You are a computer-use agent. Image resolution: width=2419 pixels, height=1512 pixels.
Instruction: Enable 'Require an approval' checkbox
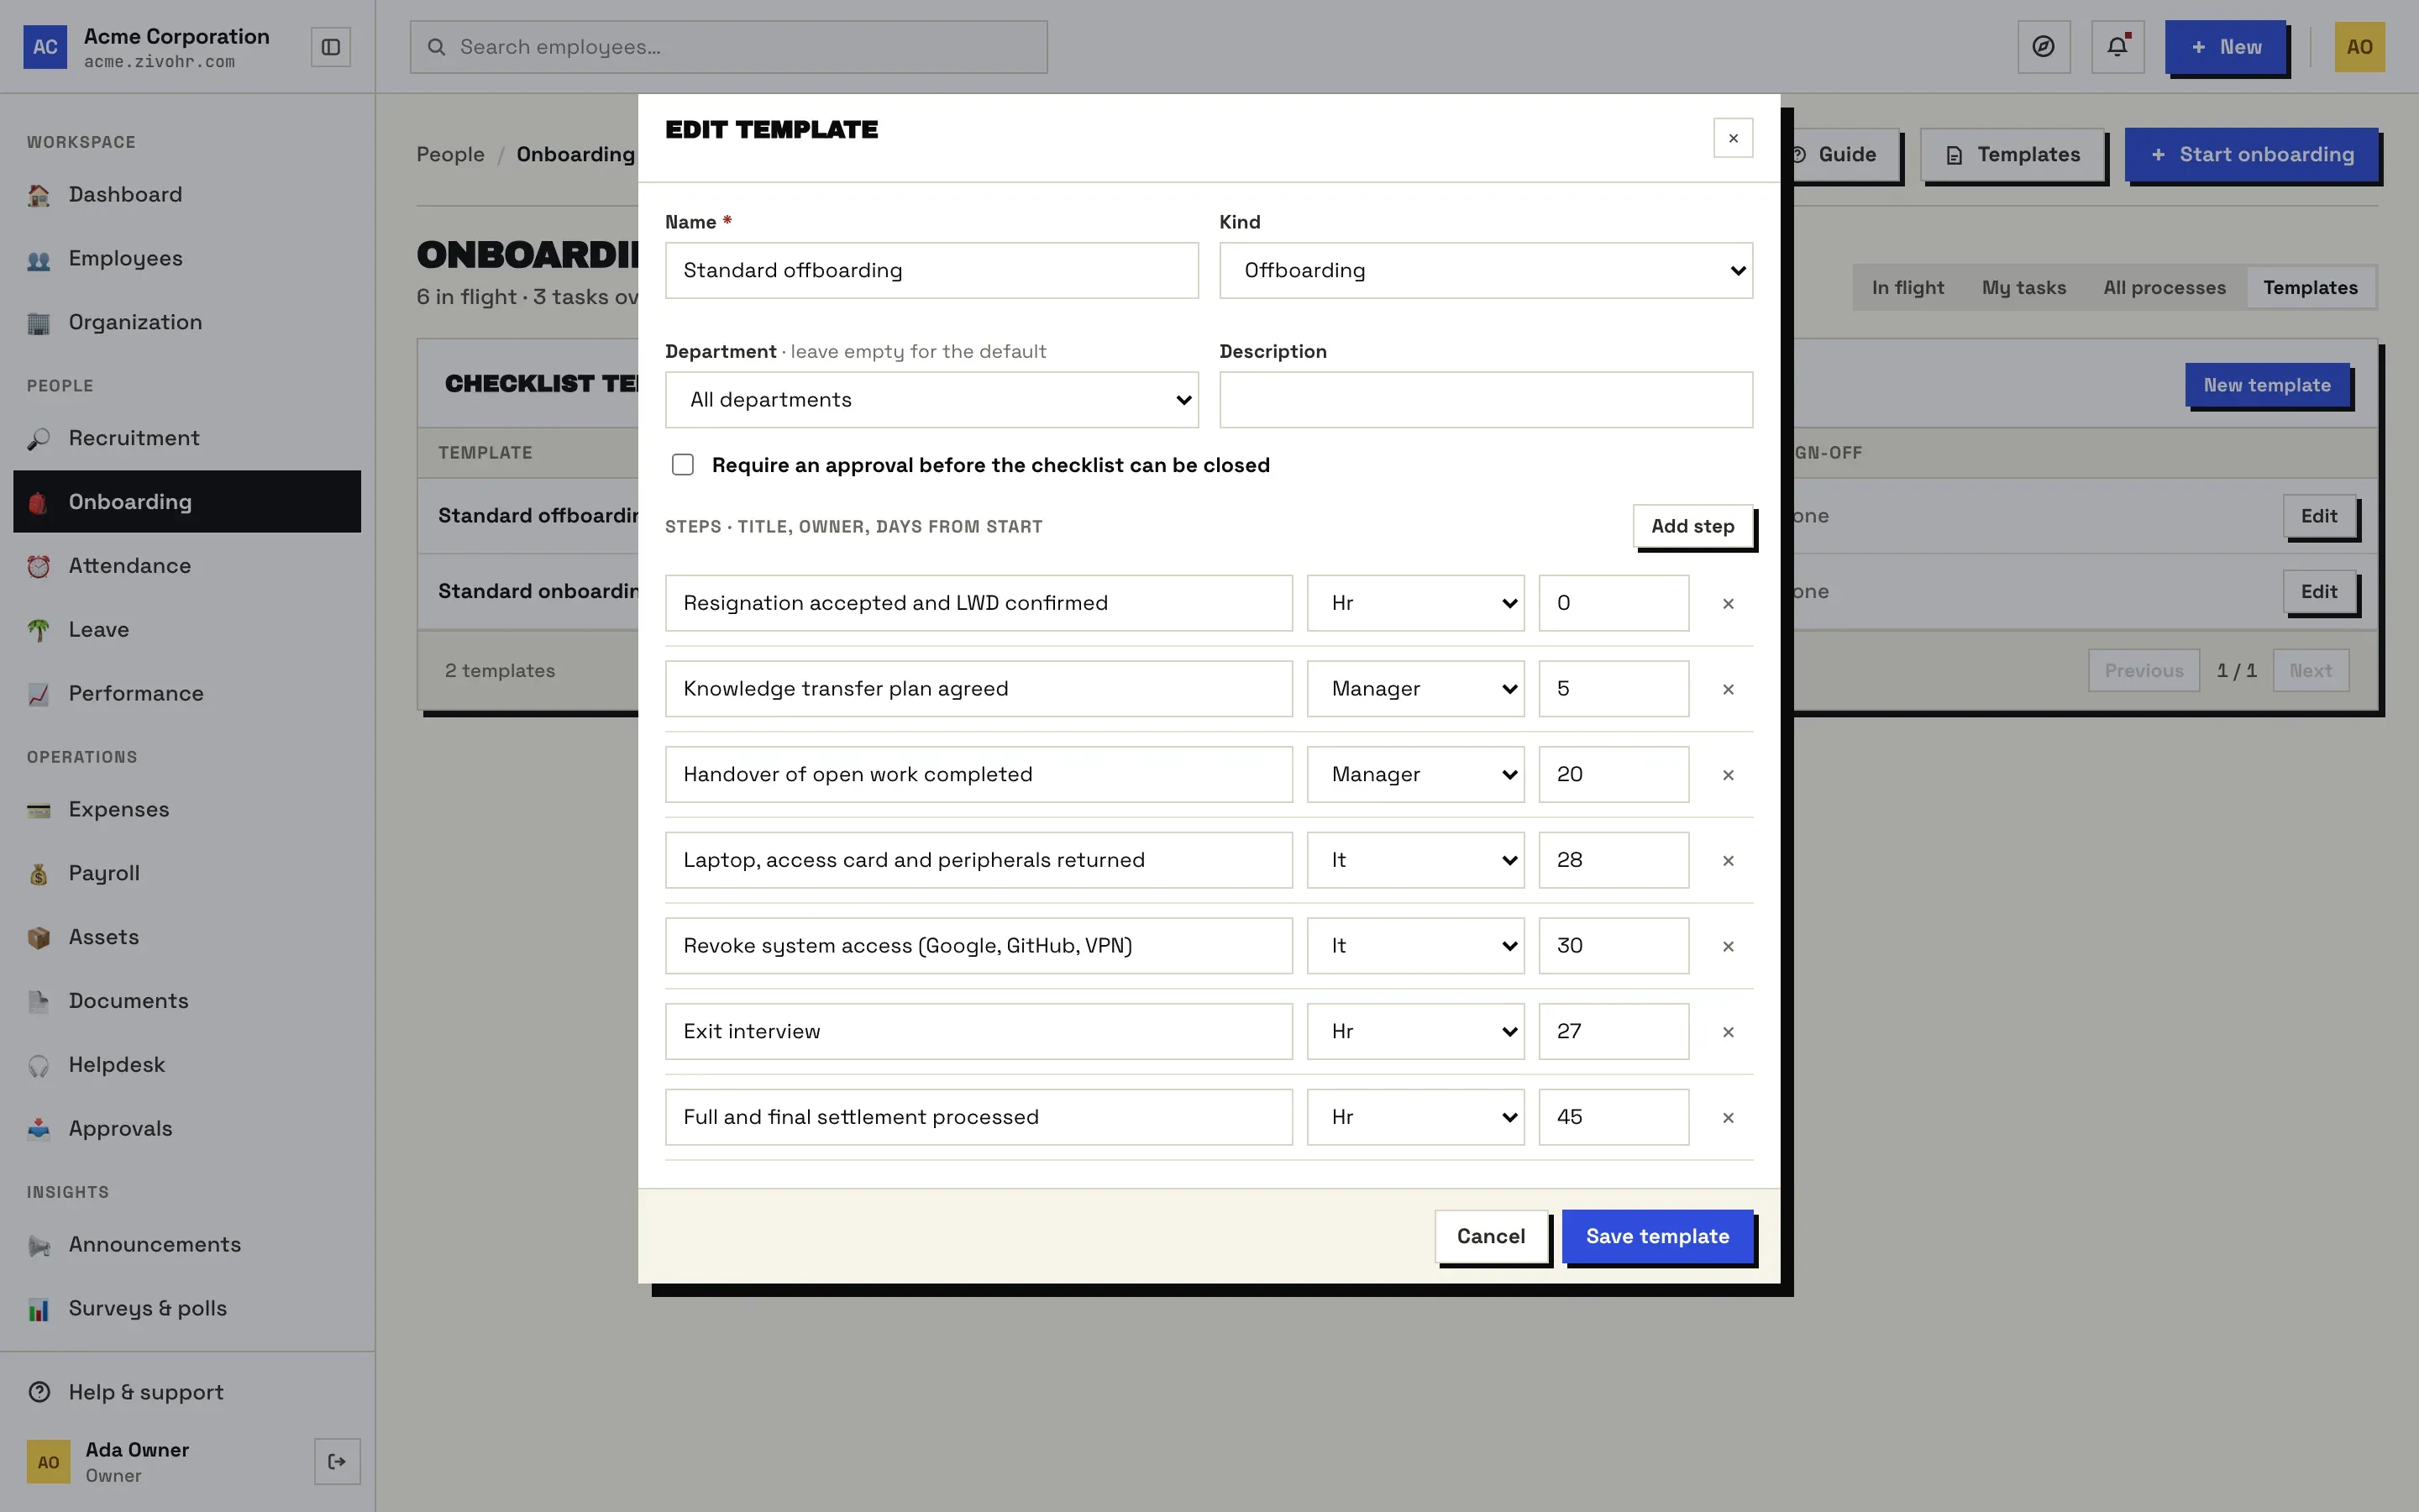[683, 465]
